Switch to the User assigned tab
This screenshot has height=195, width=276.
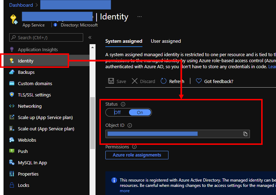166,41
